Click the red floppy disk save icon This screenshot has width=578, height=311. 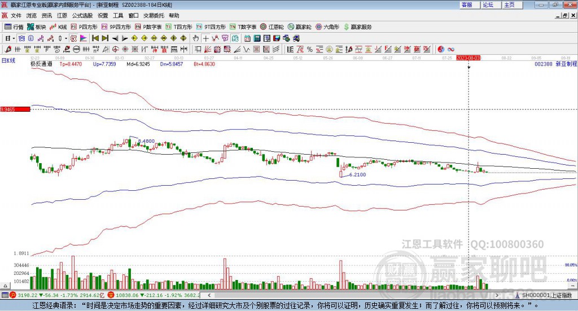coord(276,38)
